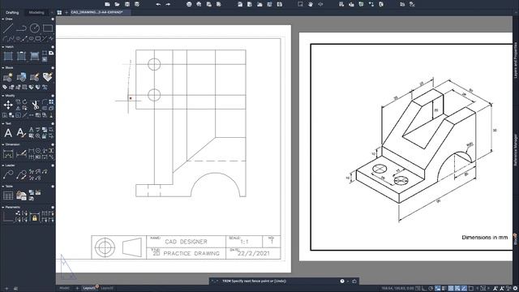The width and height of the screenshot is (519, 292).
Task: Click the Undo arrow in top toolbar
Action: 158,4
